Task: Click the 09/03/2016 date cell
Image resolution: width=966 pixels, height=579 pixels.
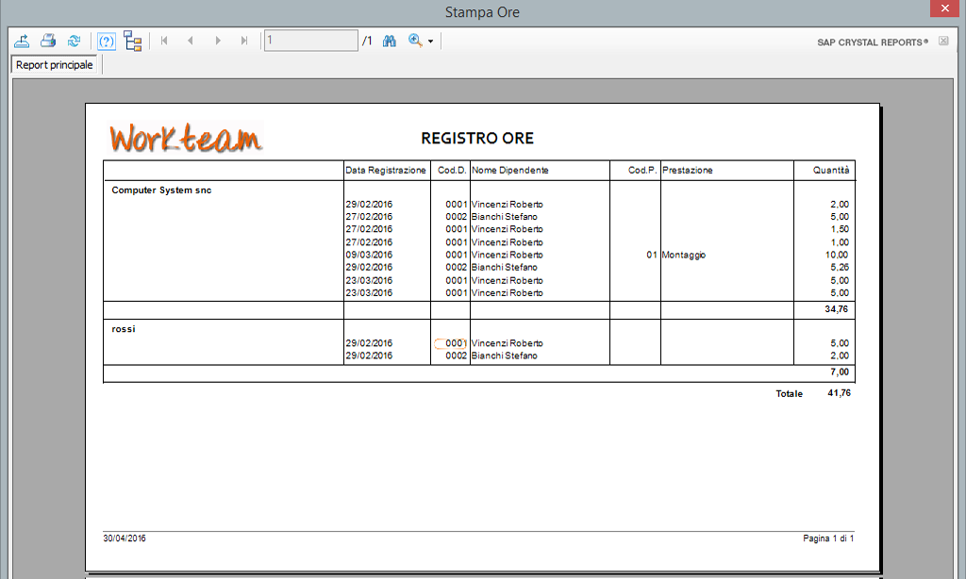Action: (369, 255)
